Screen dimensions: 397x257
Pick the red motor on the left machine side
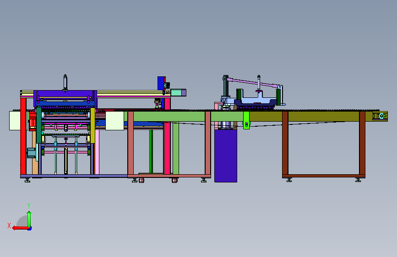click(33, 122)
